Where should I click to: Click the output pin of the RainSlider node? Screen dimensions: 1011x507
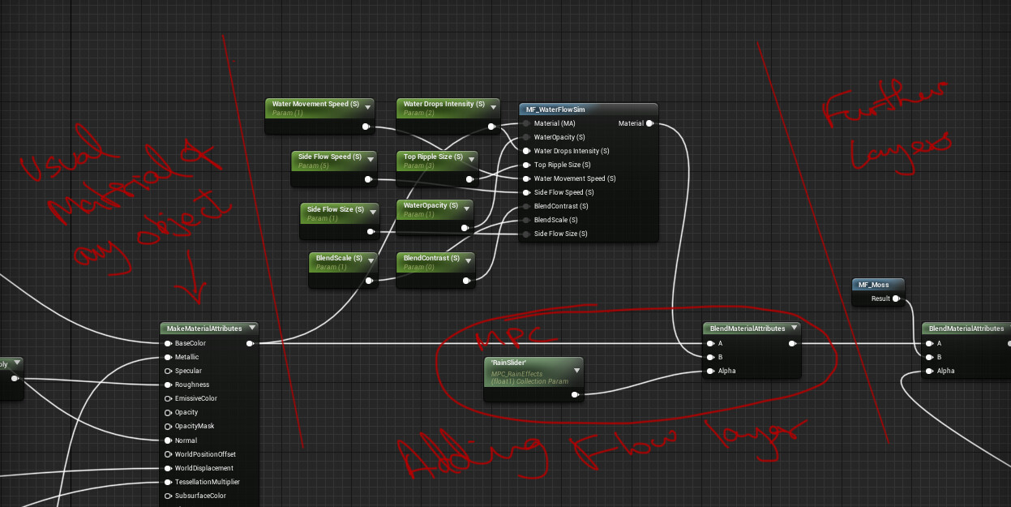[x=576, y=394]
